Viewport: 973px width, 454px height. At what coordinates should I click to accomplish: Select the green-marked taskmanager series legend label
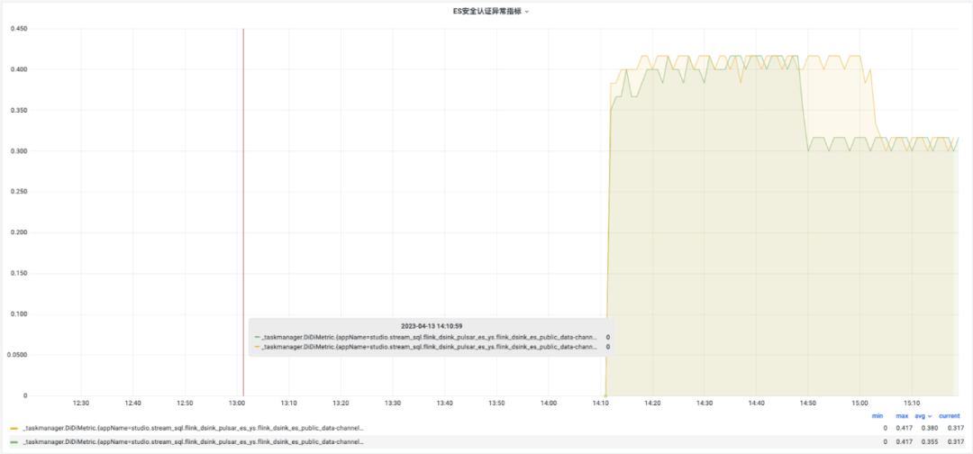tap(193, 442)
